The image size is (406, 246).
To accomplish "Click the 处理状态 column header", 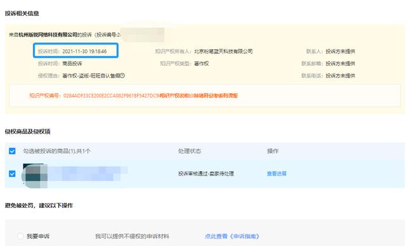I will click(190, 151).
